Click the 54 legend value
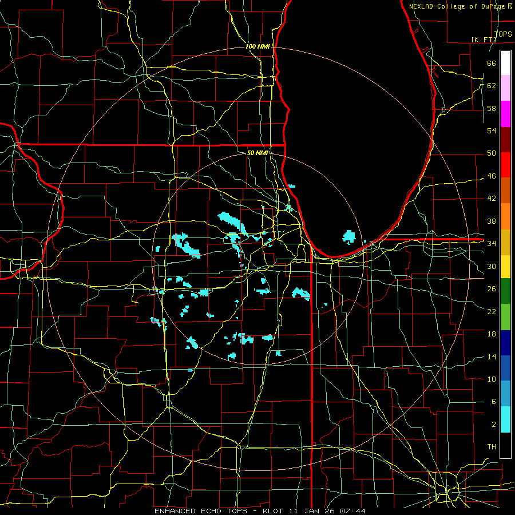 click(x=492, y=130)
